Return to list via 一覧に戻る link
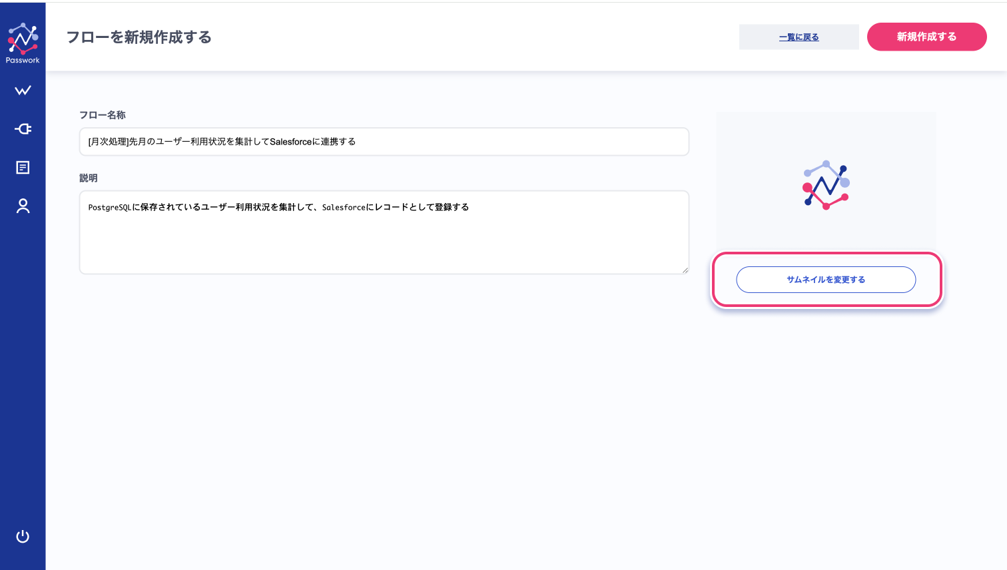Screen dimensions: 1007x570 (x=799, y=37)
